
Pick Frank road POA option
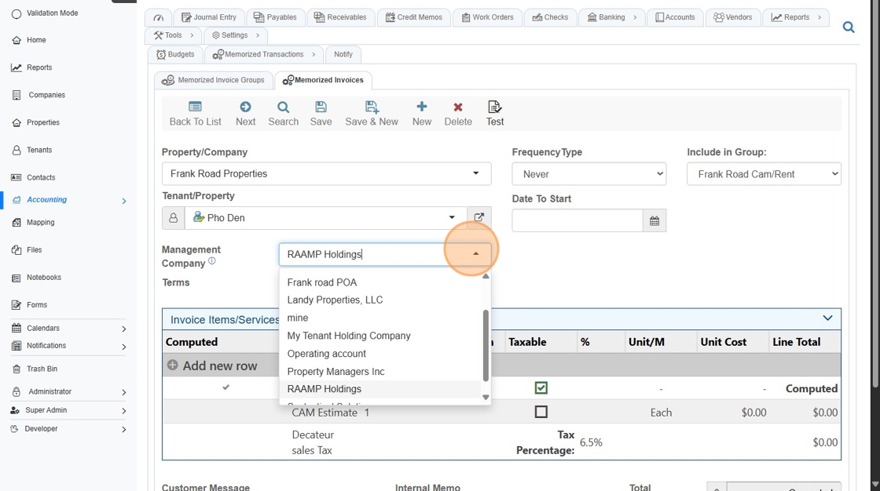[380, 282]
